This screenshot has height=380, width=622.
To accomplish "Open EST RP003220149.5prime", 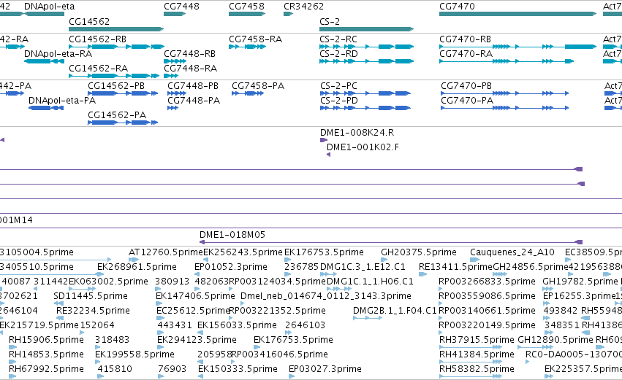I will [x=487, y=325].
